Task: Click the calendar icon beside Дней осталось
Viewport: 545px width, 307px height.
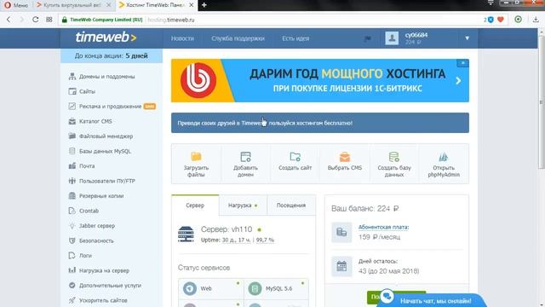Action: coord(341,266)
